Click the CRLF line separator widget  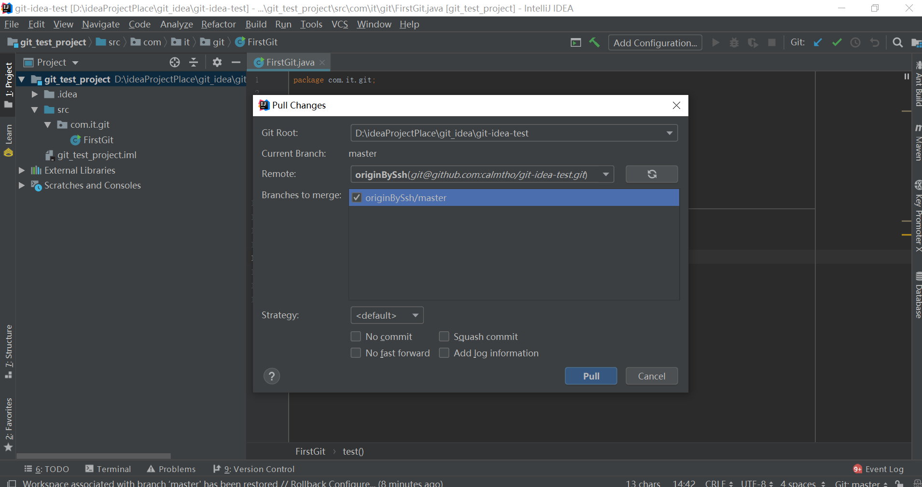tap(719, 483)
